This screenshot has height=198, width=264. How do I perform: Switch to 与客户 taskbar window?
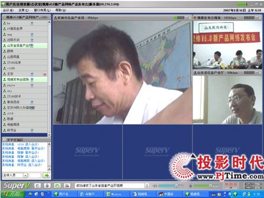[90, 194]
